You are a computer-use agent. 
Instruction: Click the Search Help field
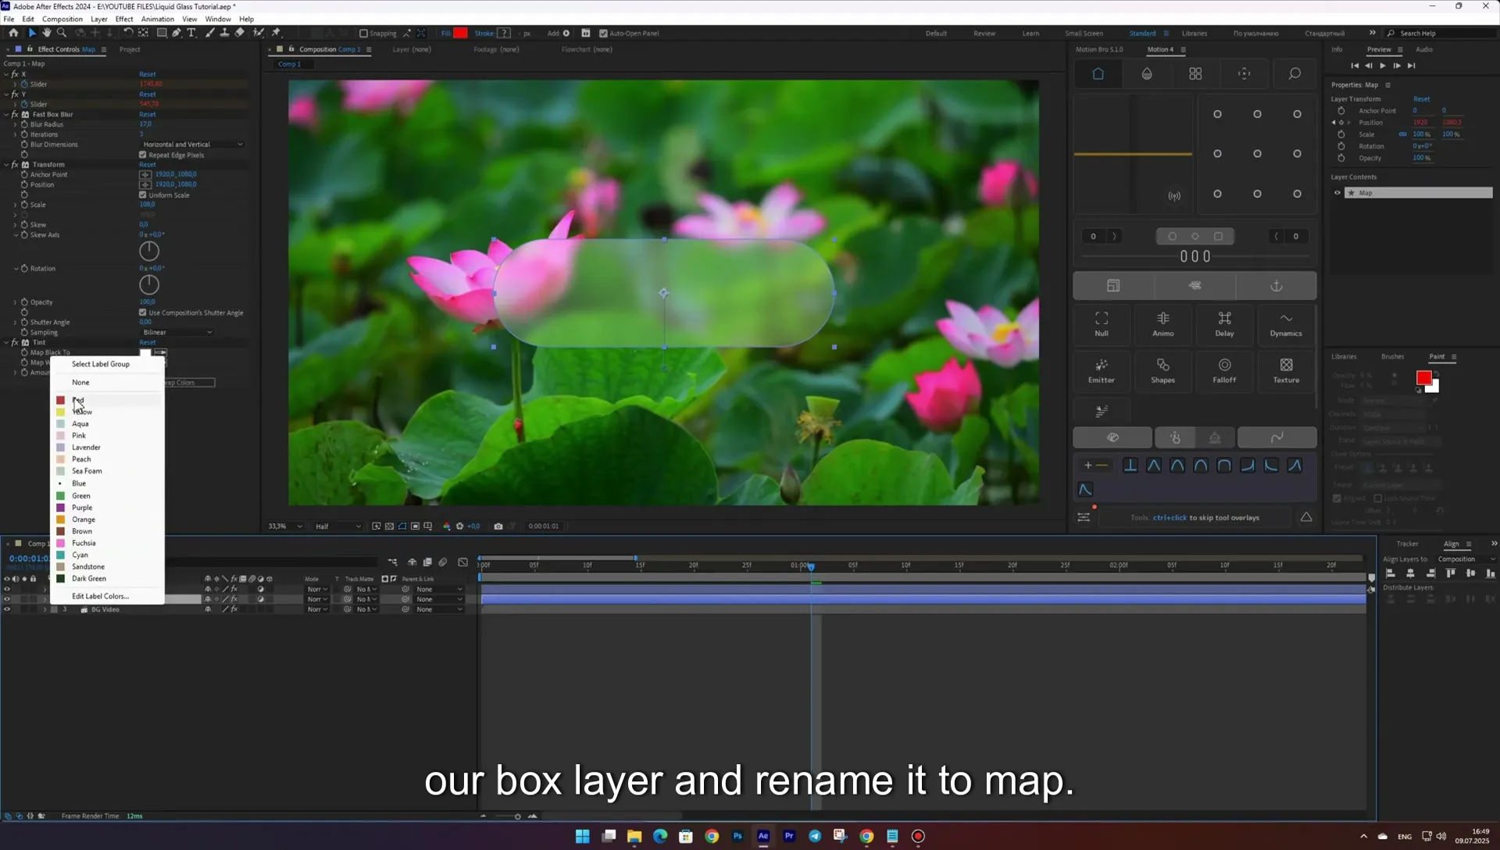coord(1441,34)
